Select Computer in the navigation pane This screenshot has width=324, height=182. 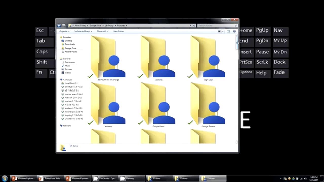point(66,80)
